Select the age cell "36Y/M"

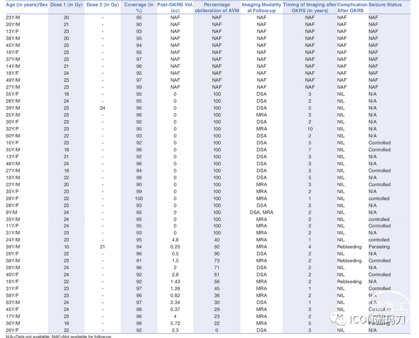point(13,324)
